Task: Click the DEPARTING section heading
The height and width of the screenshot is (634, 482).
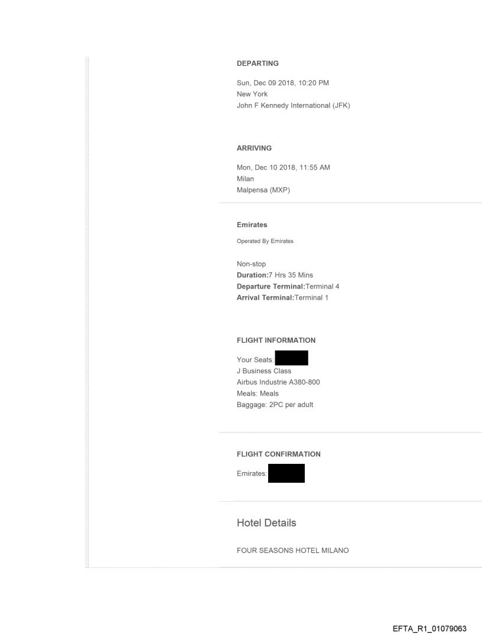Action: tap(258, 63)
